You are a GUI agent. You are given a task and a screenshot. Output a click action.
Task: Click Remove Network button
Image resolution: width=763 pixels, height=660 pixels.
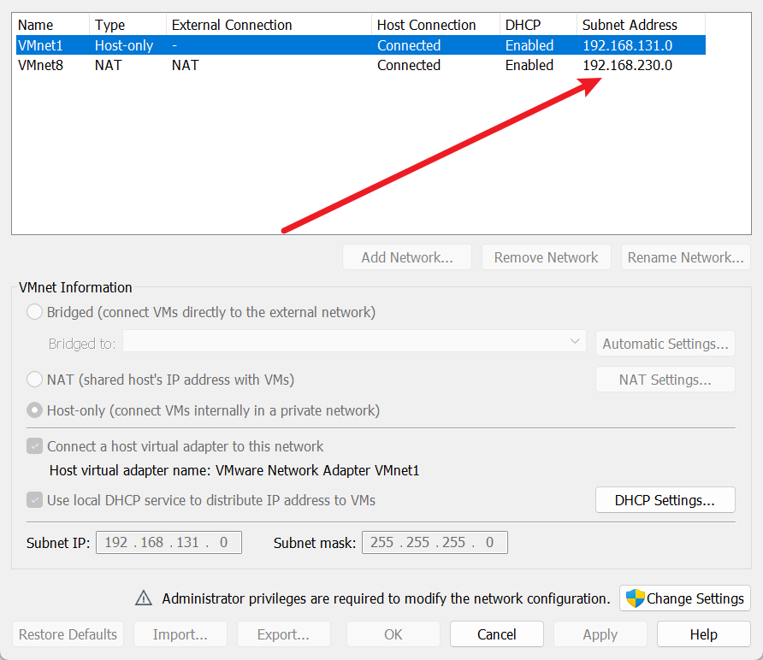(546, 257)
